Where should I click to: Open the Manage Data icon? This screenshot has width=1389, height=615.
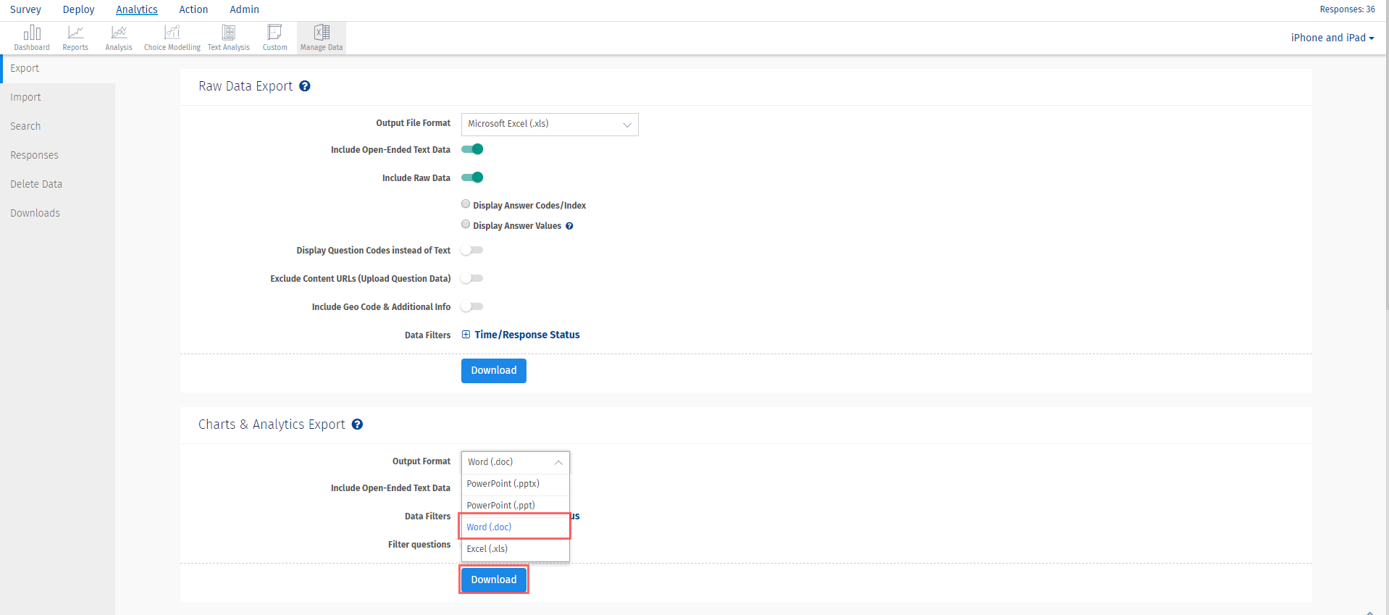coord(322,38)
